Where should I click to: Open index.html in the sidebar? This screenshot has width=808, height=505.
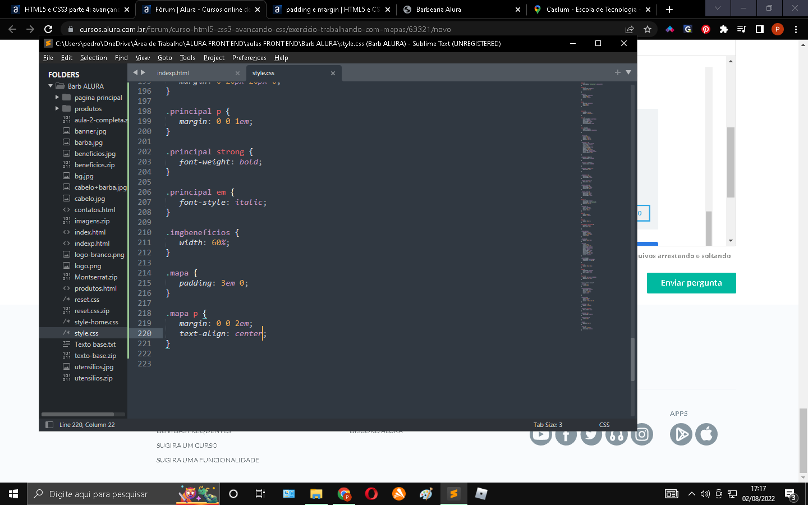tap(90, 232)
